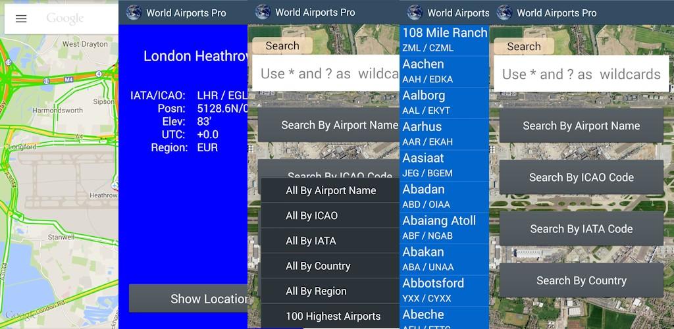Click the M4 road shield on the map

pyautogui.click(x=68, y=80)
